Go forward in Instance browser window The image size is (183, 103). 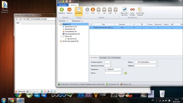click(x=24, y=19)
